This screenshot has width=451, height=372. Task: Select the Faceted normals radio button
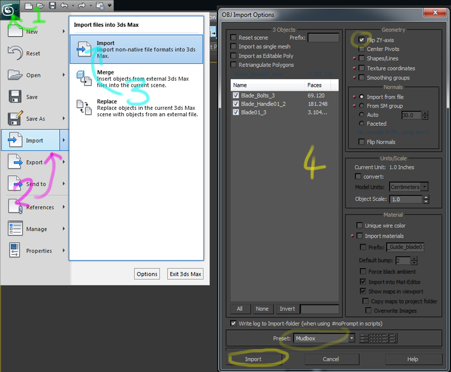[361, 123]
